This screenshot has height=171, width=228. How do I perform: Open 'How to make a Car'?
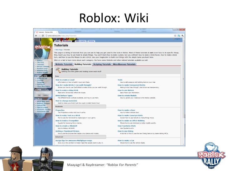tap(126, 141)
